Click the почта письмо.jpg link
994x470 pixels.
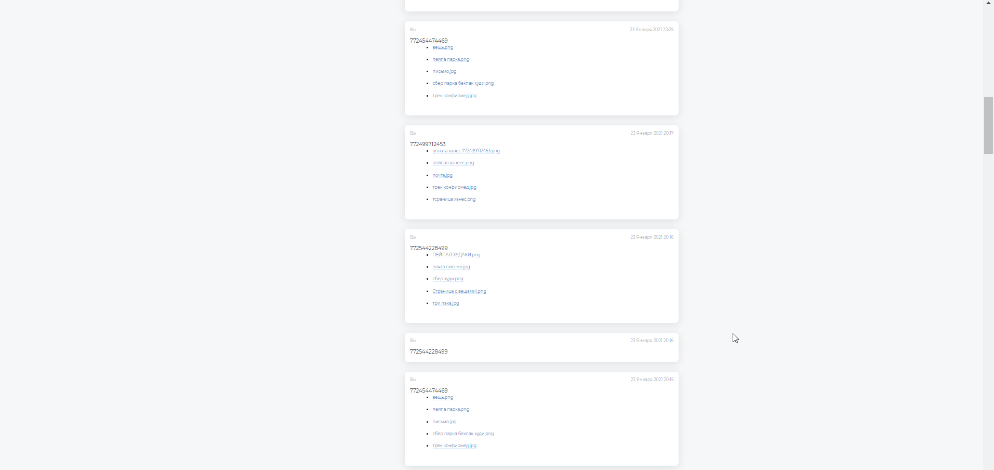[x=451, y=267]
